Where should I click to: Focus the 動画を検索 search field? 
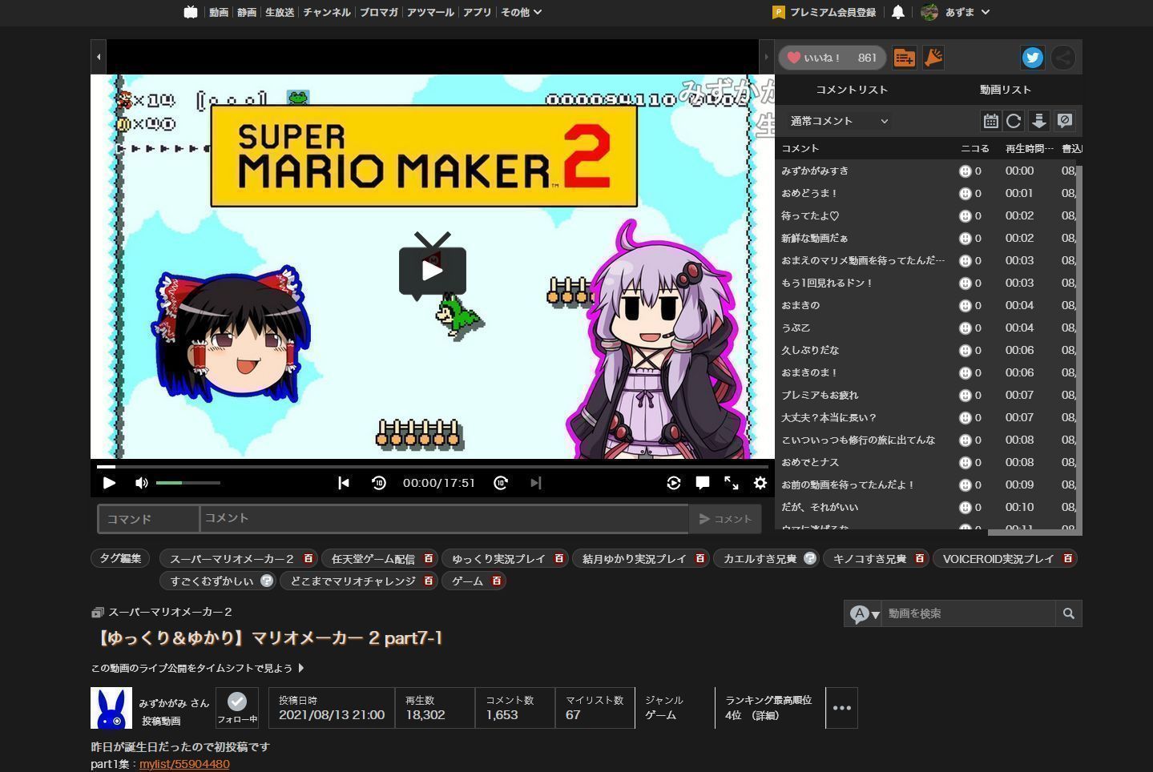click(969, 613)
